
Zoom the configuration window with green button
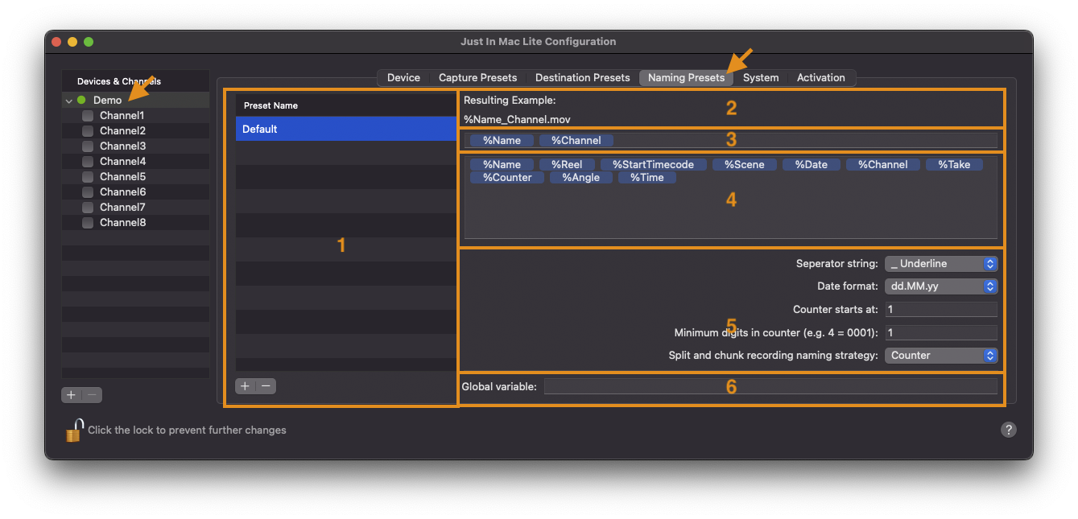coord(89,42)
